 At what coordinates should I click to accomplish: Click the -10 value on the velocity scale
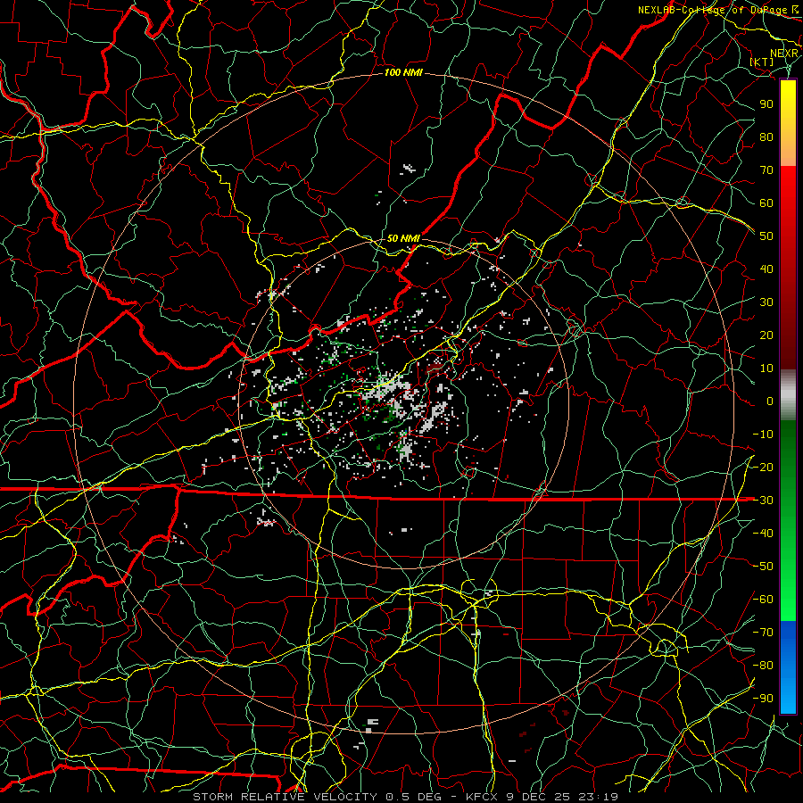pyautogui.click(x=763, y=435)
